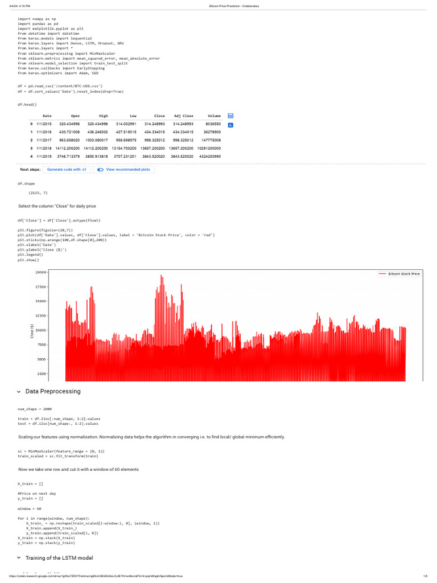This screenshot has height=583, width=437.
Task: Click the 'num_shape = 2000' code line
Action: pos(35,409)
